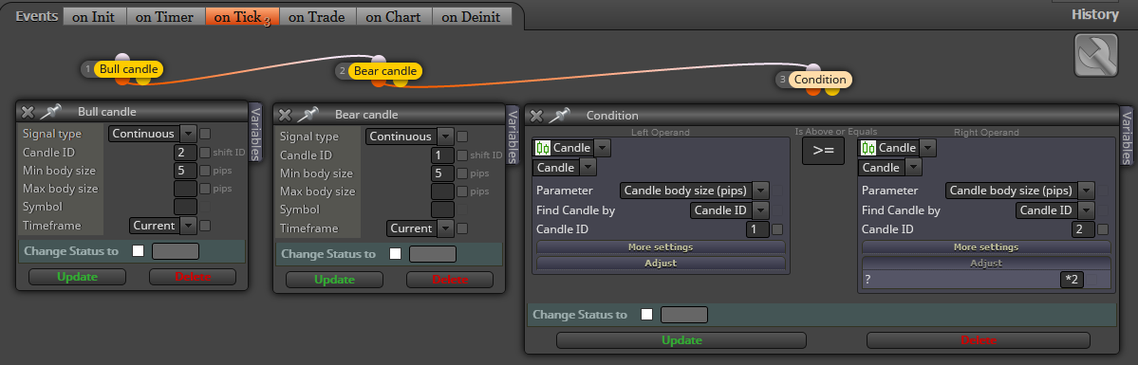Enable Change Status to checkbox in Condition panel
The width and height of the screenshot is (1138, 365).
(x=646, y=315)
